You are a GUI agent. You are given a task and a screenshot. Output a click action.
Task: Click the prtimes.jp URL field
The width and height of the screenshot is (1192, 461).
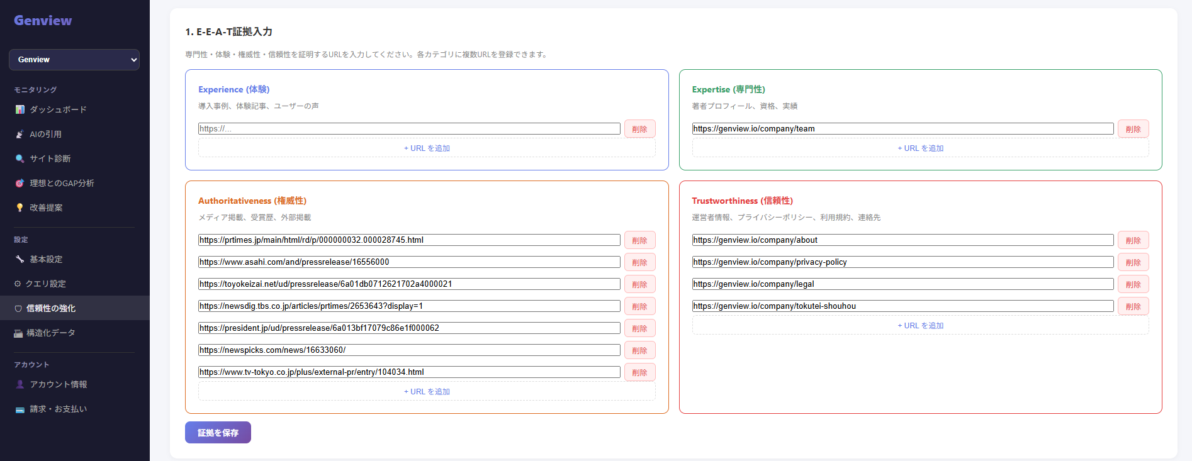[x=409, y=240]
